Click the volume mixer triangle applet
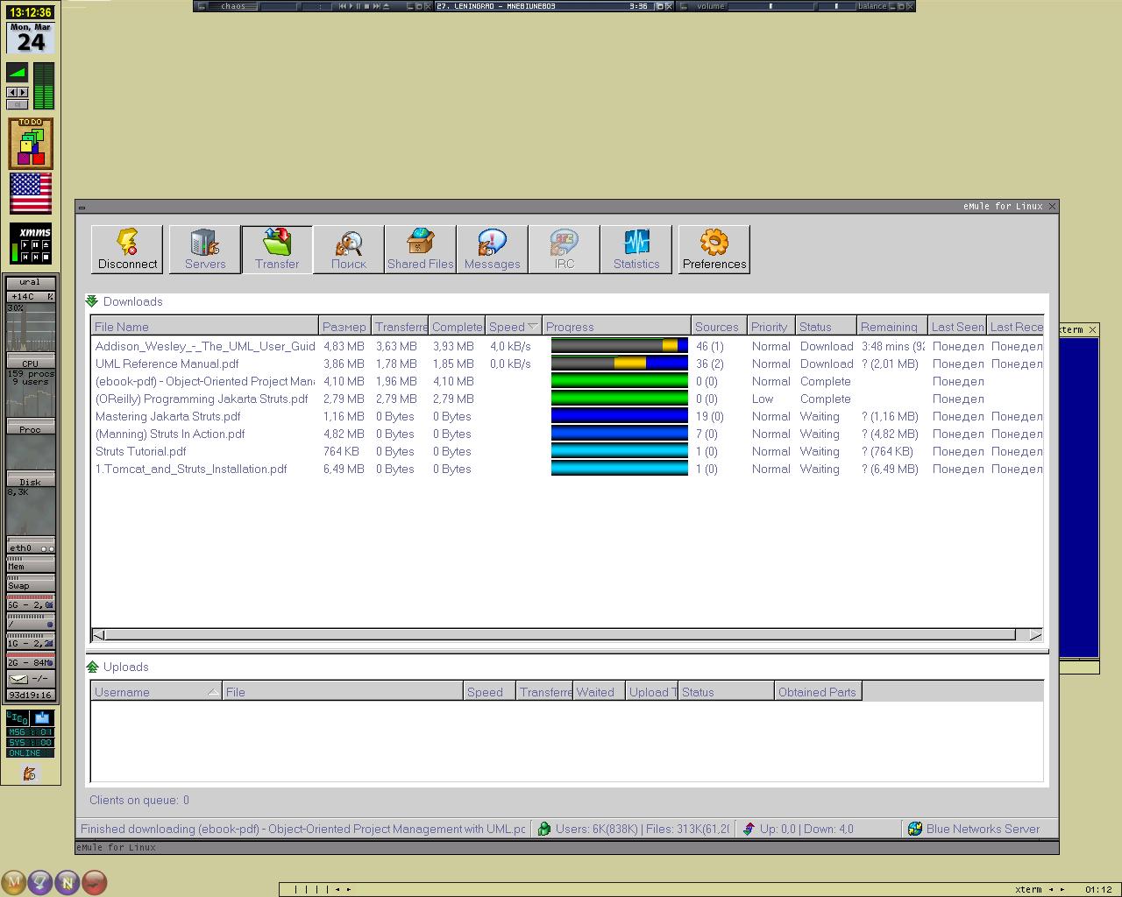Image resolution: width=1122 pixels, height=897 pixels. tap(17, 73)
